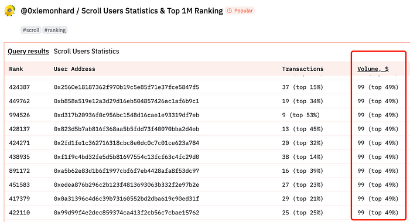Click volume cell in rank 994526 row
Viewport: 410px width, 222px height.
[378, 115]
